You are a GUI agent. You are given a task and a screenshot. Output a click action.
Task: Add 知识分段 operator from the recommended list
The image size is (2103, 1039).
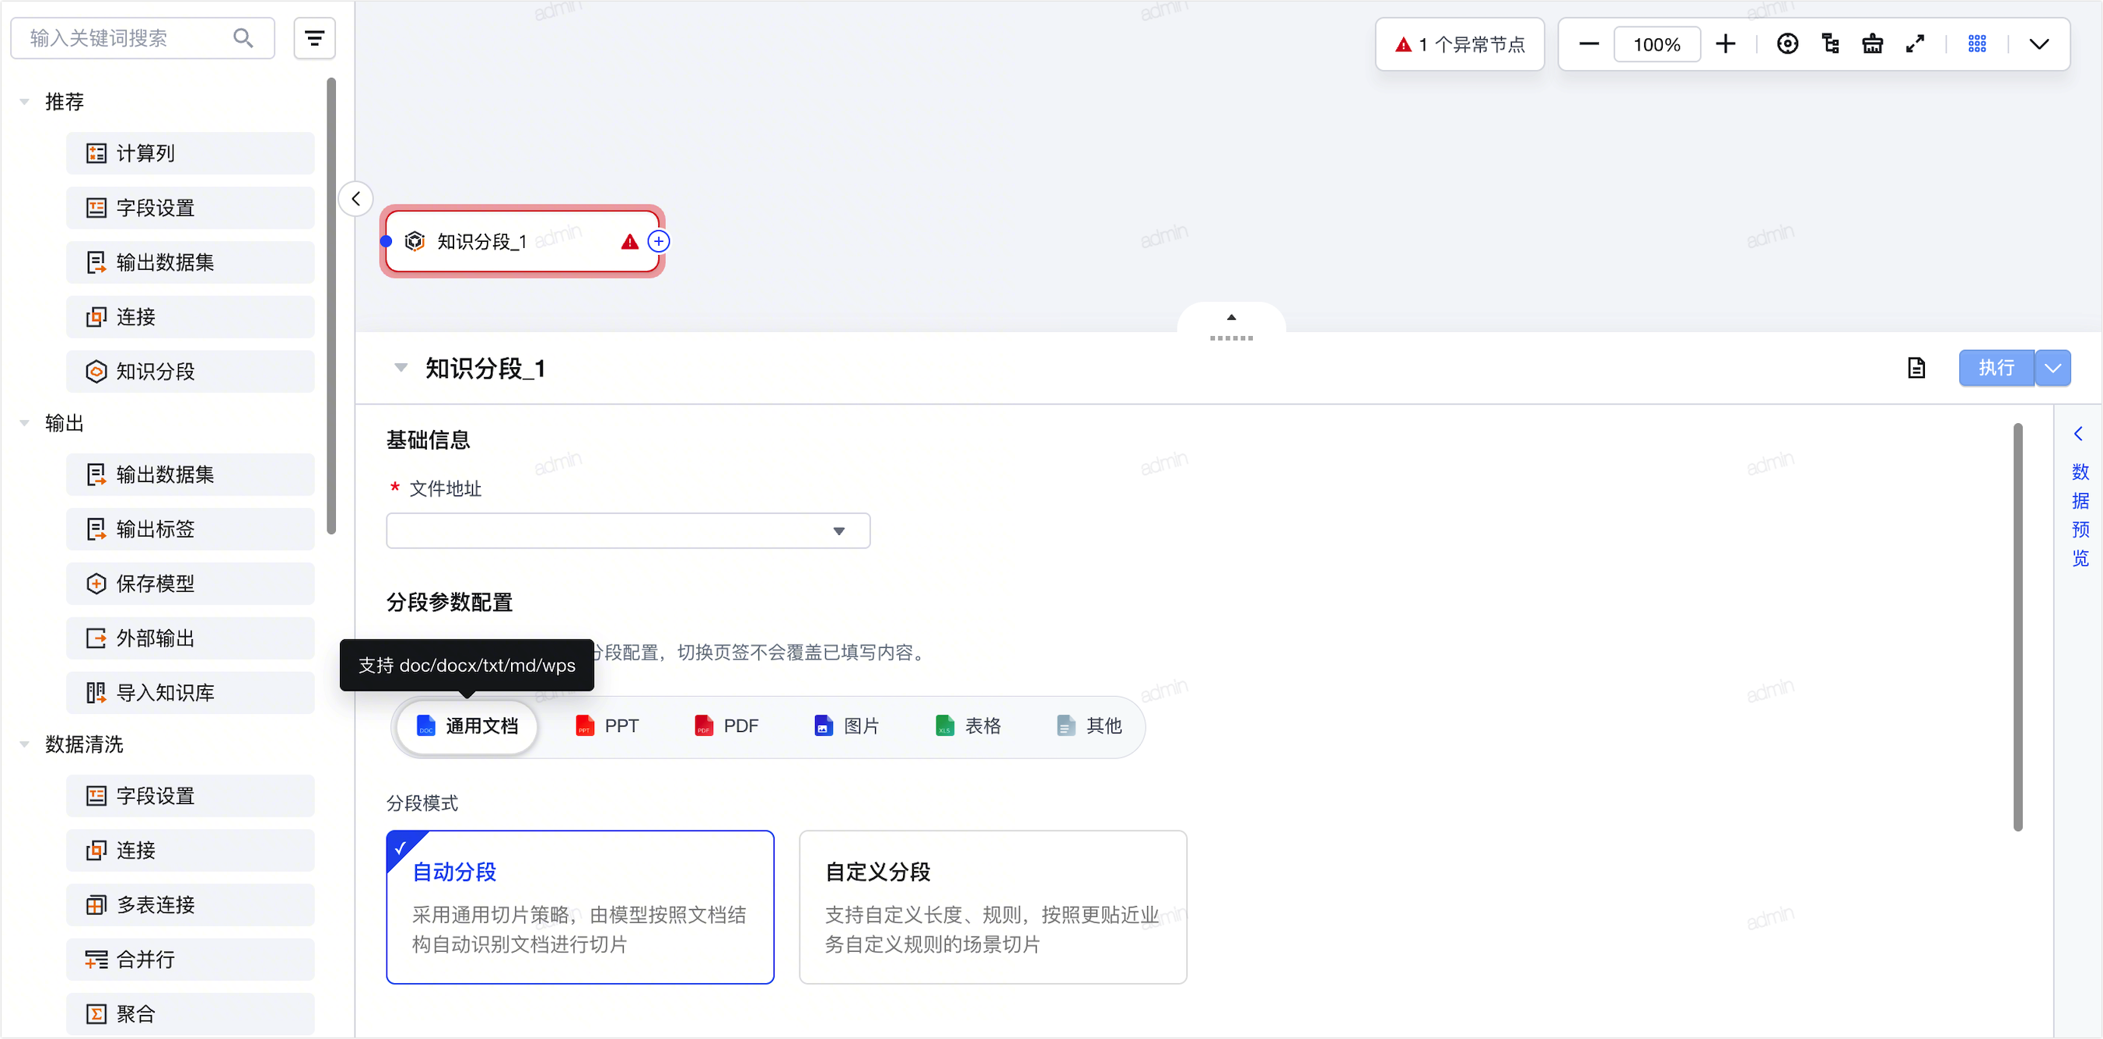click(191, 372)
